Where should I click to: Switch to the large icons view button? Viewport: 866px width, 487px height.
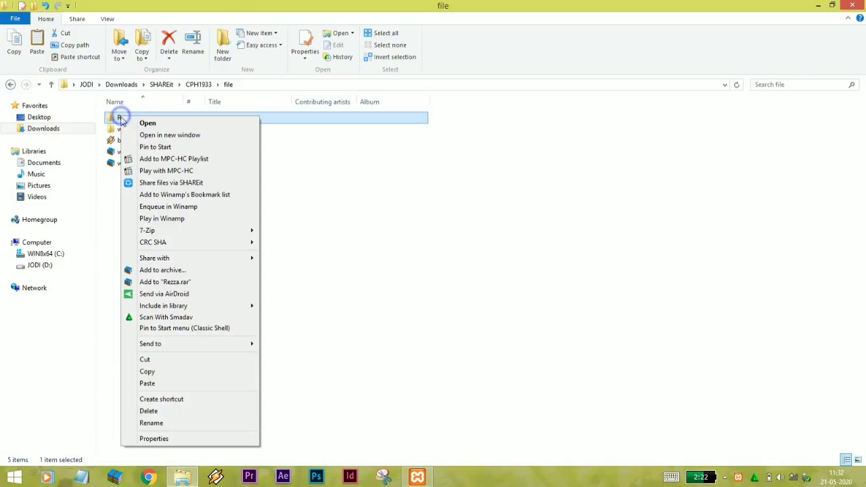857,460
